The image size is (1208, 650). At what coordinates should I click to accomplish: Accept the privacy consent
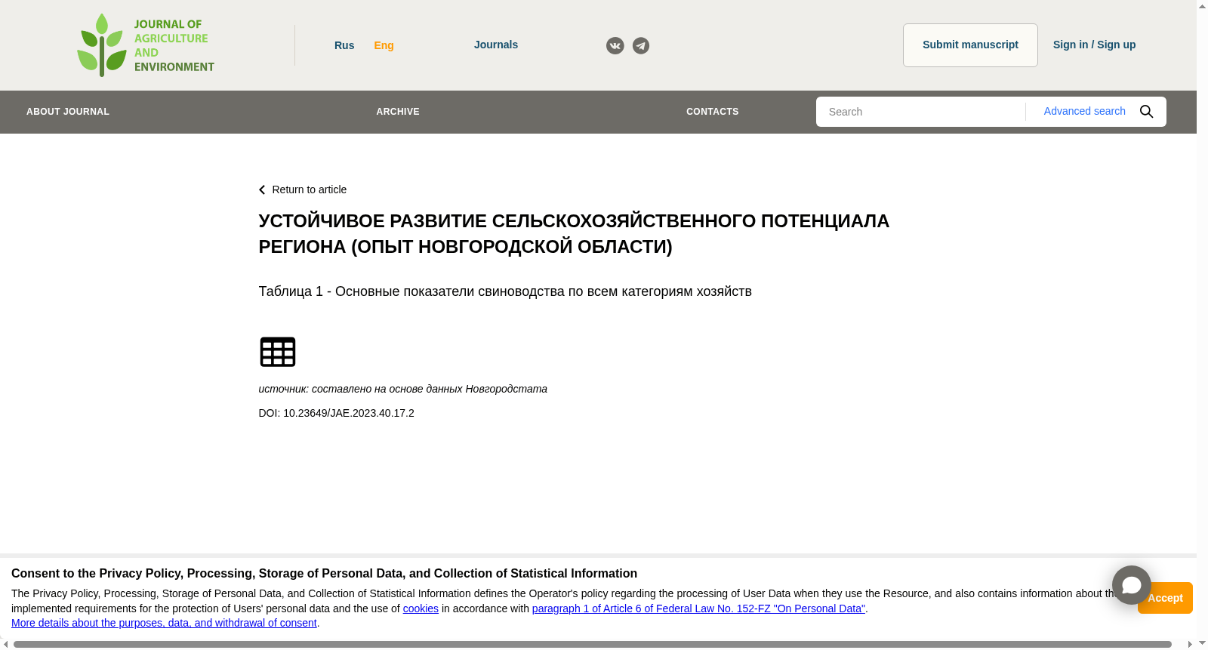[1165, 598]
